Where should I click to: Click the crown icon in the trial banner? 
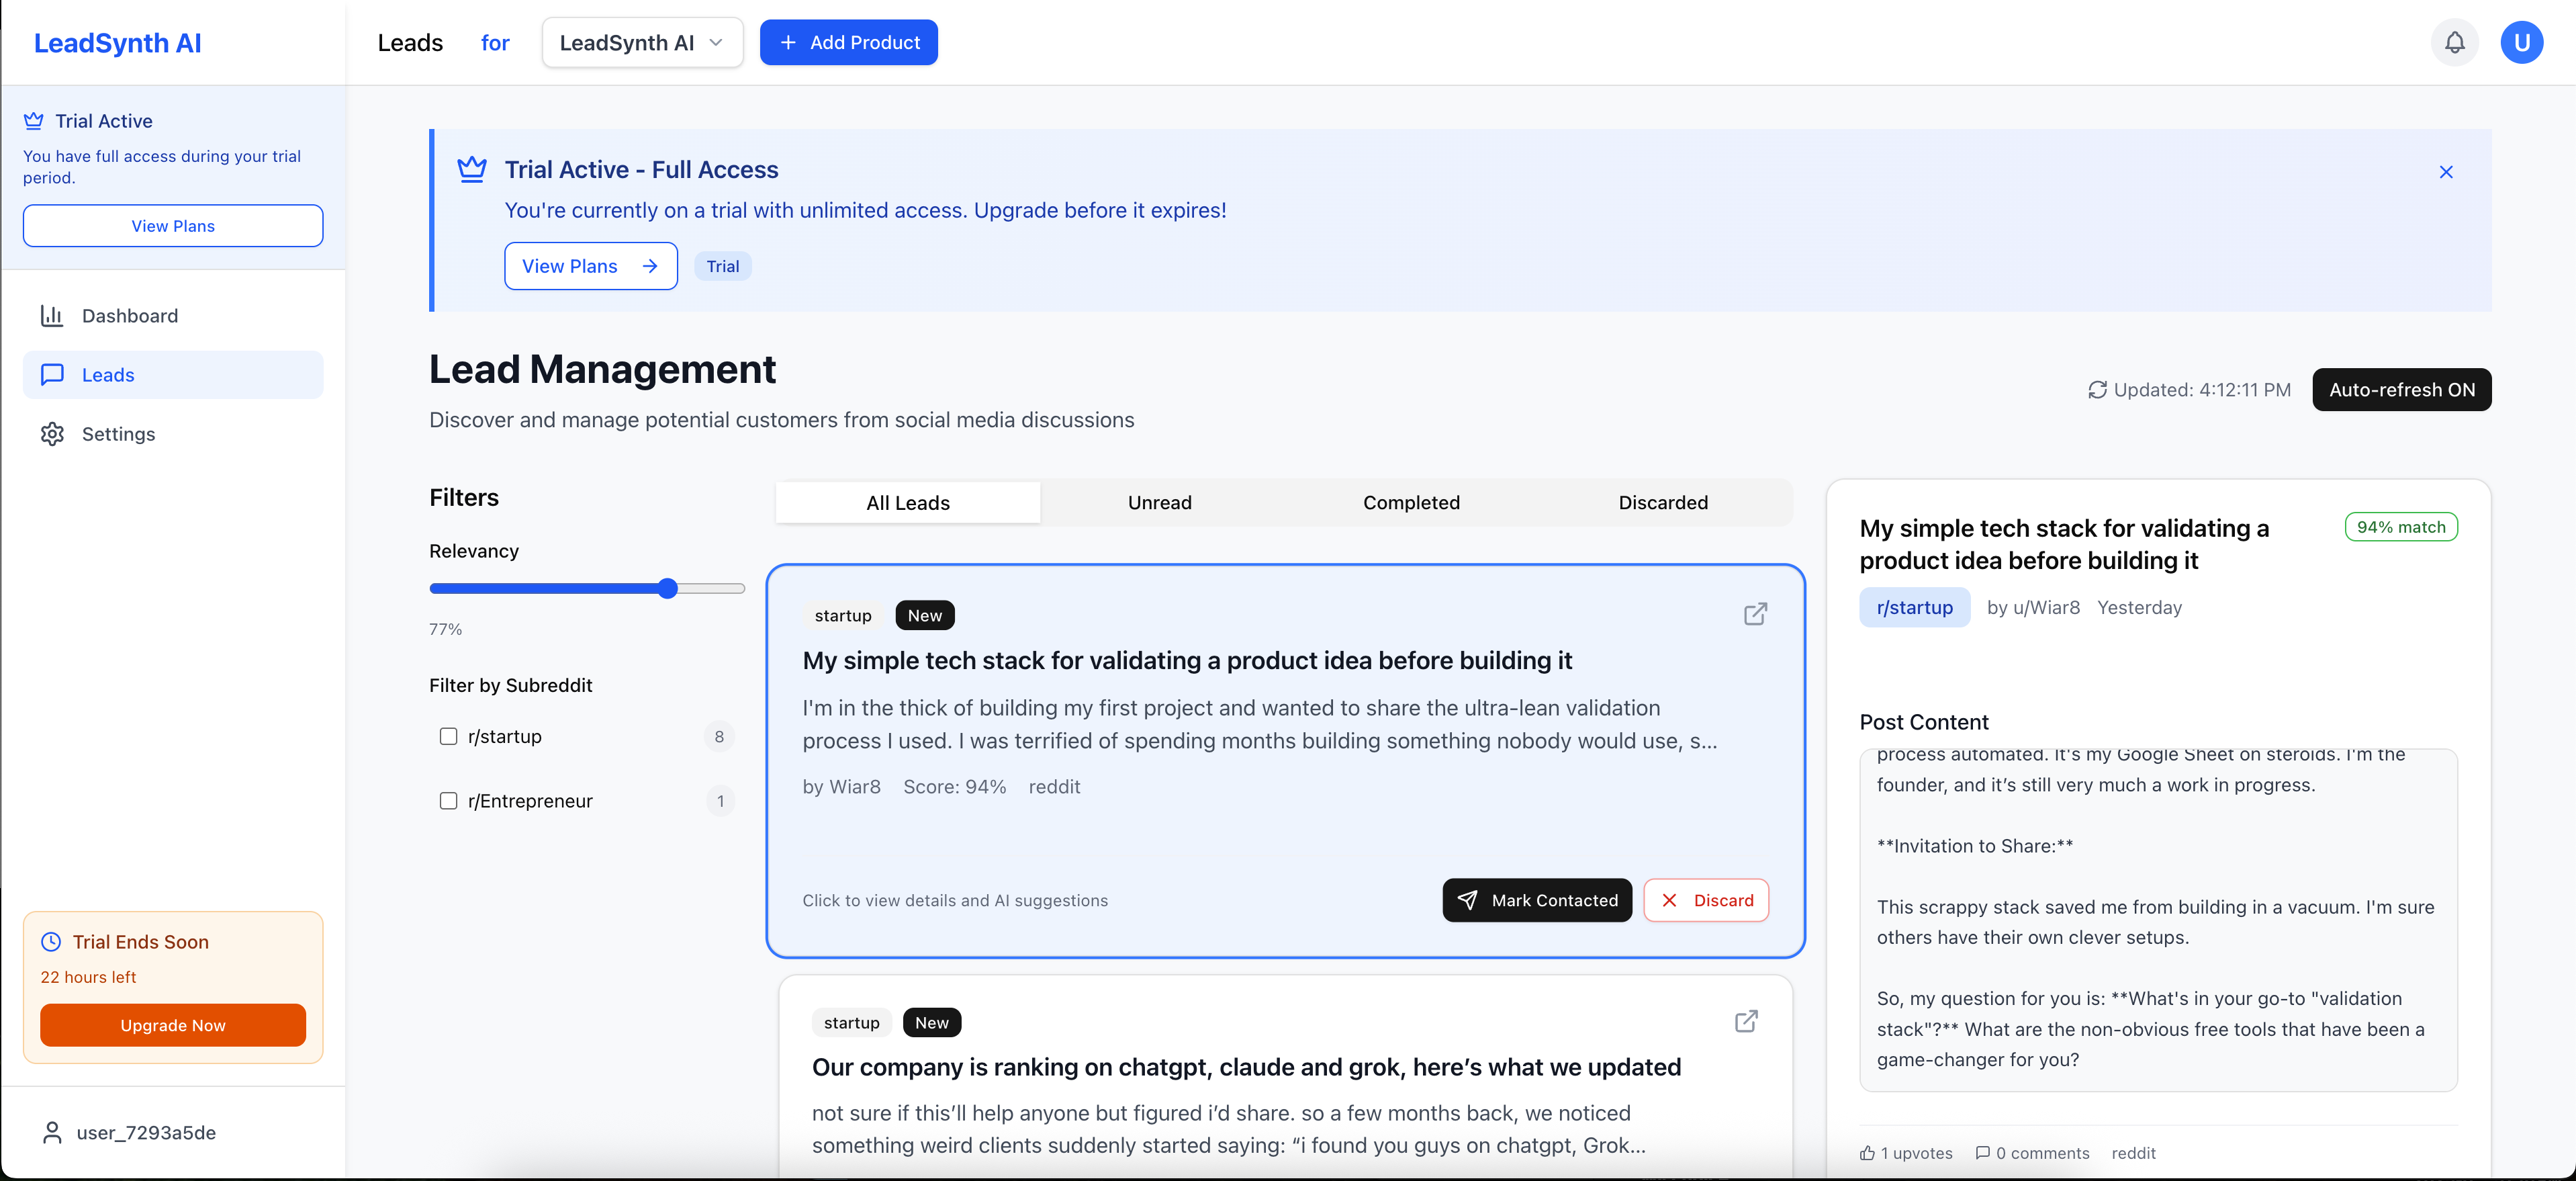tap(472, 169)
